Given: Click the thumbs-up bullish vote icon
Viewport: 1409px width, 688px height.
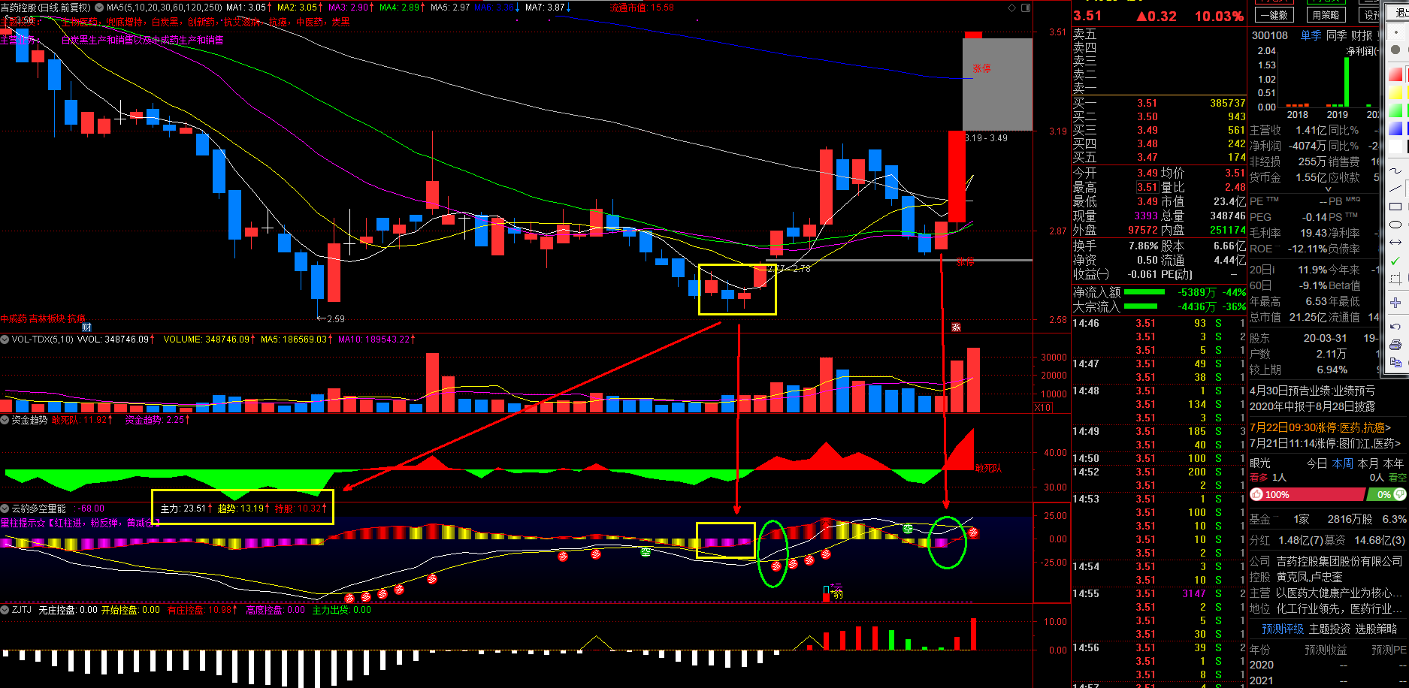Looking at the screenshot, I should point(1257,494).
